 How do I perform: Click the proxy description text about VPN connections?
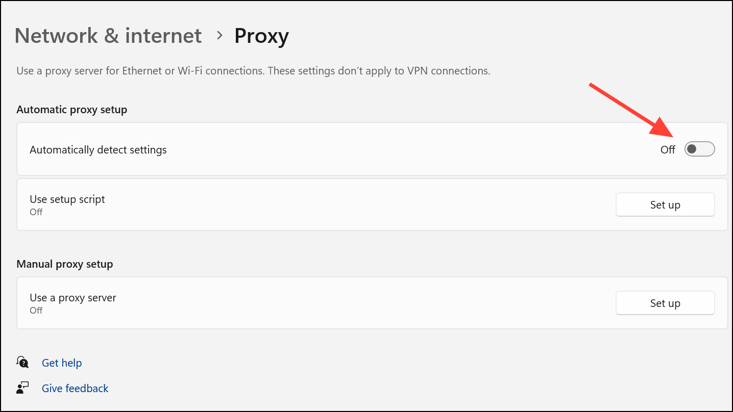pos(253,71)
